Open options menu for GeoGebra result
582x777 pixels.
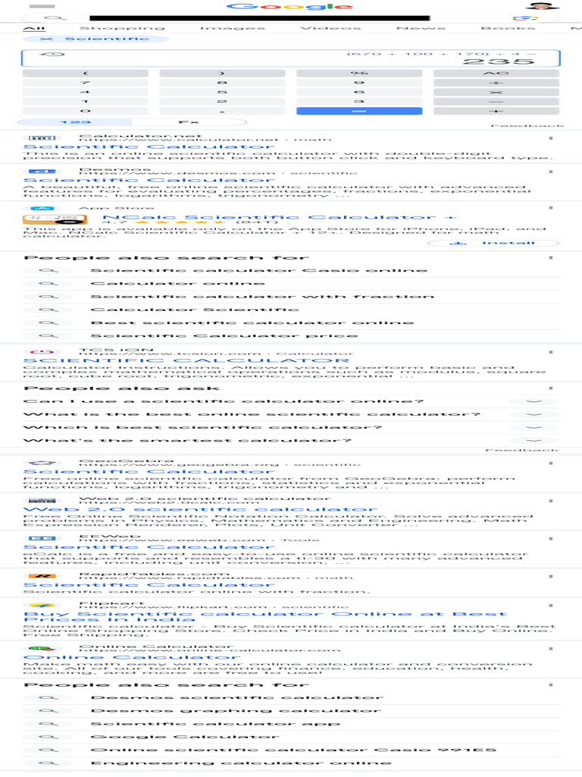(x=551, y=463)
